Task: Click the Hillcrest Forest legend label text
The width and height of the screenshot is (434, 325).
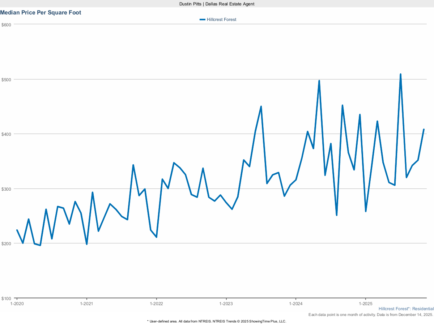Action: point(221,19)
